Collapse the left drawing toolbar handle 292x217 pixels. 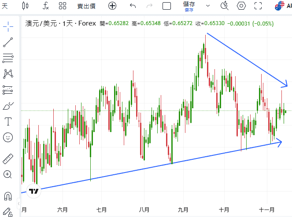click(x=18, y=204)
